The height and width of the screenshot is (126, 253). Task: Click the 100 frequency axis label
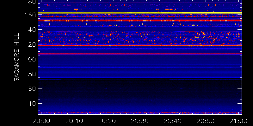30,59
